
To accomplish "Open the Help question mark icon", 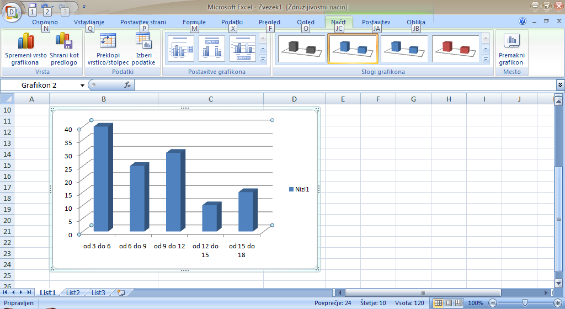I will click(x=523, y=22).
